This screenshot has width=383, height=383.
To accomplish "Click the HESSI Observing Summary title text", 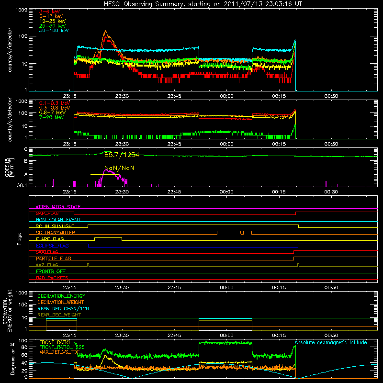I will click(203, 4).
